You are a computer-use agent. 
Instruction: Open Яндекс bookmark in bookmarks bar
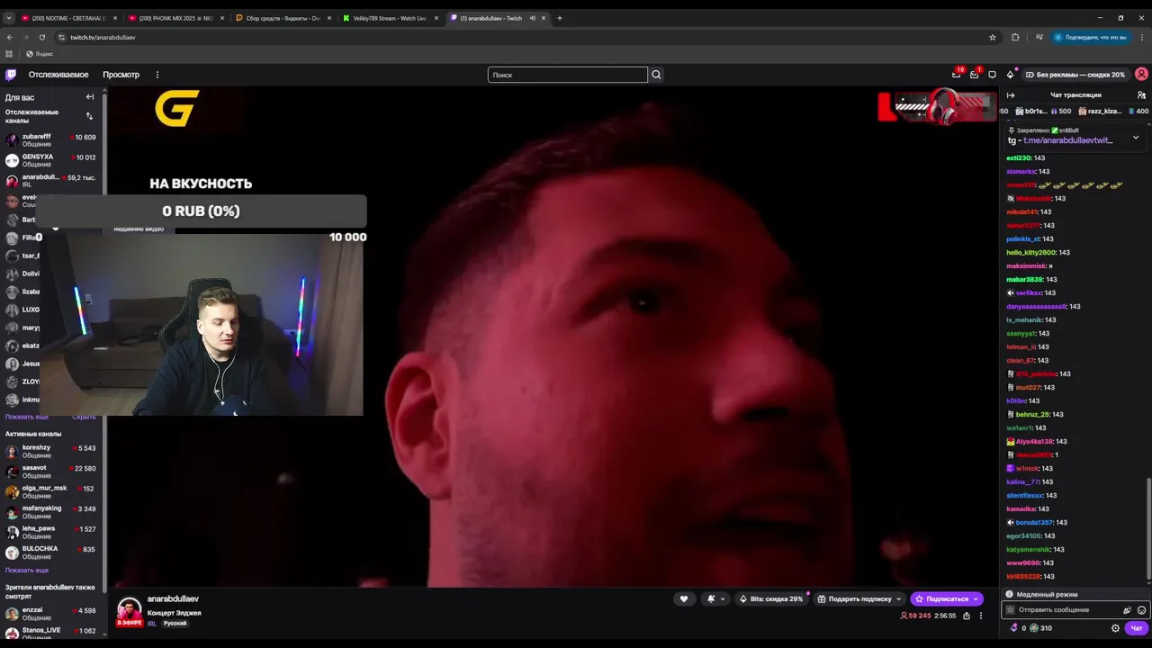[40, 54]
